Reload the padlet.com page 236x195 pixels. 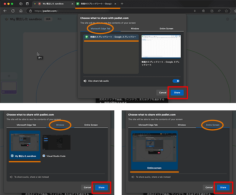13,11
